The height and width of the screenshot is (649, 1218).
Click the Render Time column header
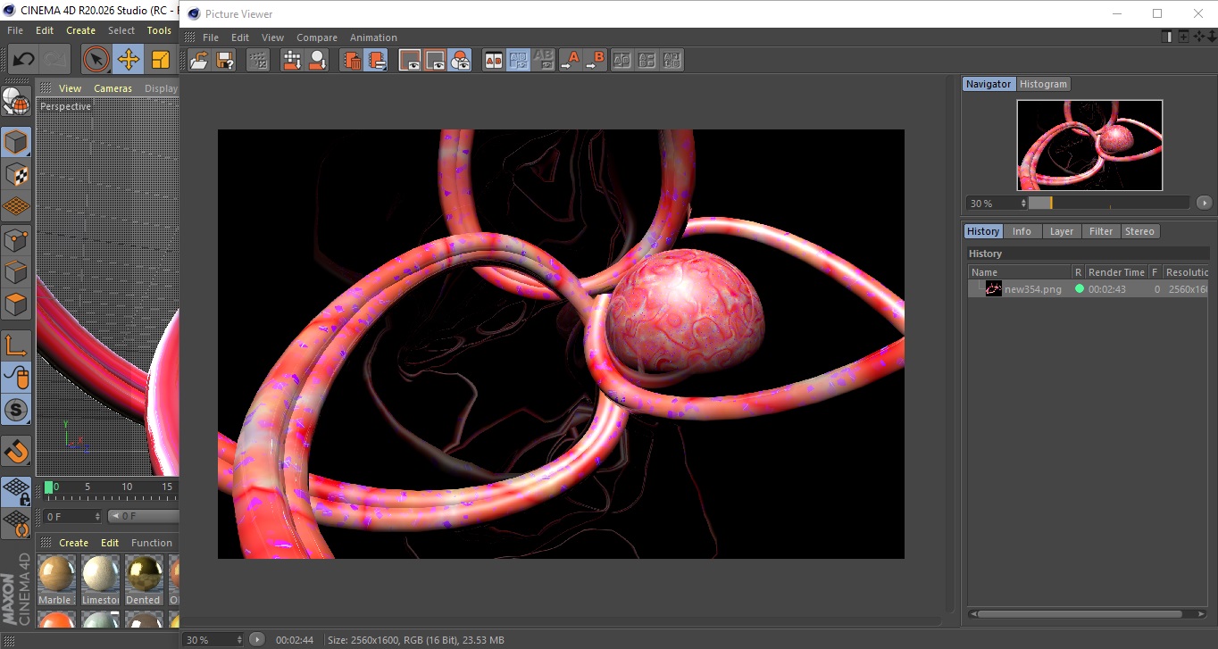click(x=1115, y=272)
